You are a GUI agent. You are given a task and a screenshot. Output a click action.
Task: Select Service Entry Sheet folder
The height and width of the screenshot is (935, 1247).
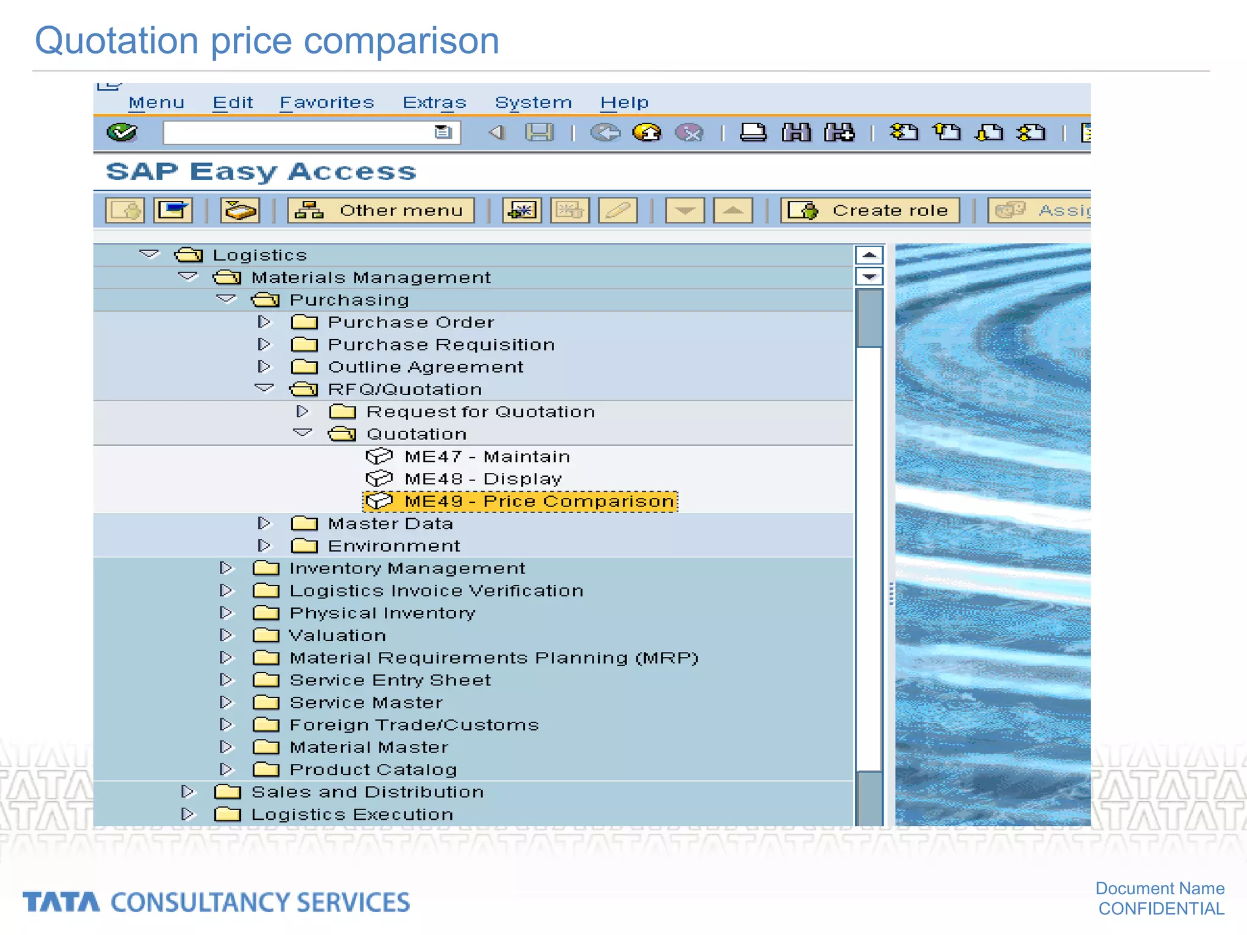[371, 680]
